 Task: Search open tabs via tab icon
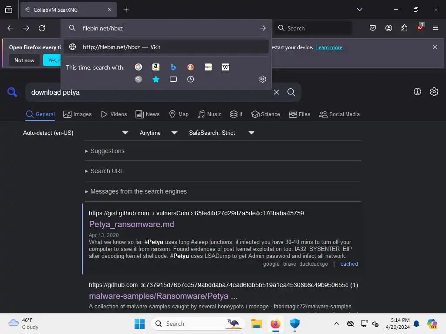pyautogui.click(x=173, y=79)
